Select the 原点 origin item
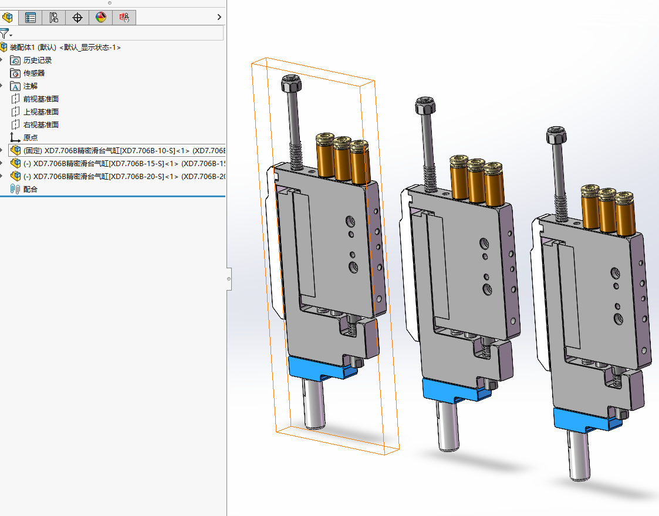The image size is (659, 516). 31,137
